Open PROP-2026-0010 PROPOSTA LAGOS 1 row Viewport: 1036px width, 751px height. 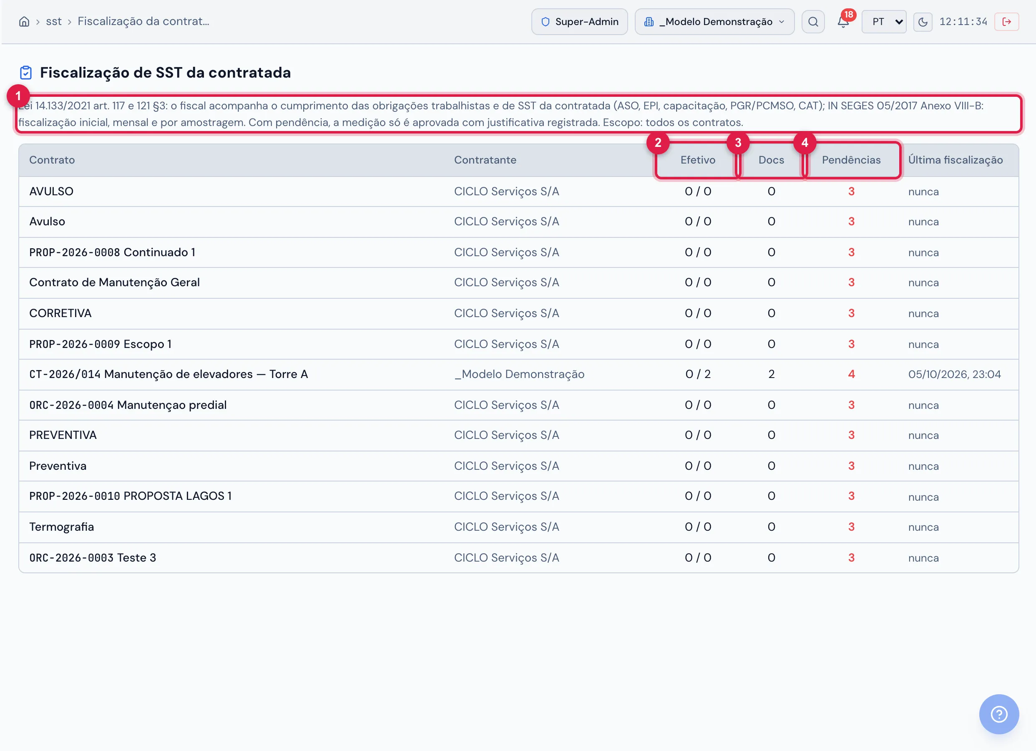(518, 496)
